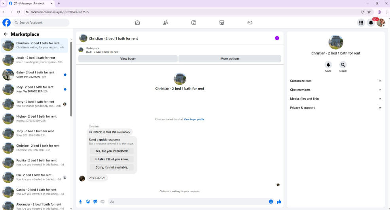Click the More options button

click(x=230, y=58)
